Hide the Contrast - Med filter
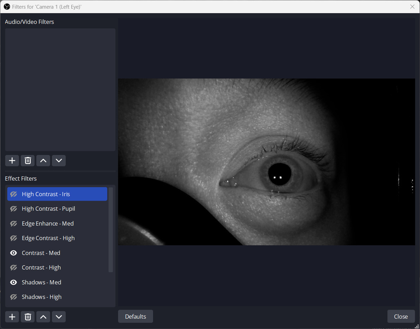The height and width of the screenshot is (329, 420). 13,253
